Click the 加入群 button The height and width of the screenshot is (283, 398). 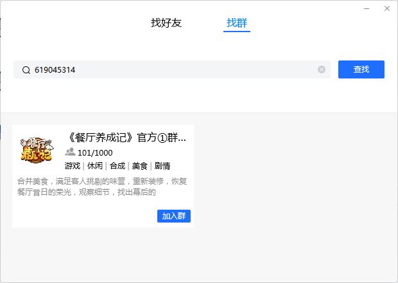[x=174, y=216]
